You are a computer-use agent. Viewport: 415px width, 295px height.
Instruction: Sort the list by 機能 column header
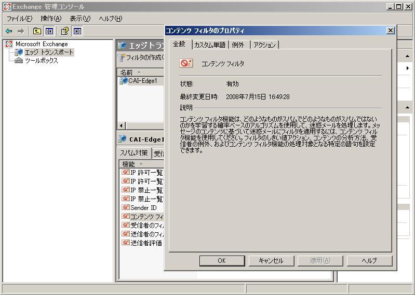[x=142, y=164]
